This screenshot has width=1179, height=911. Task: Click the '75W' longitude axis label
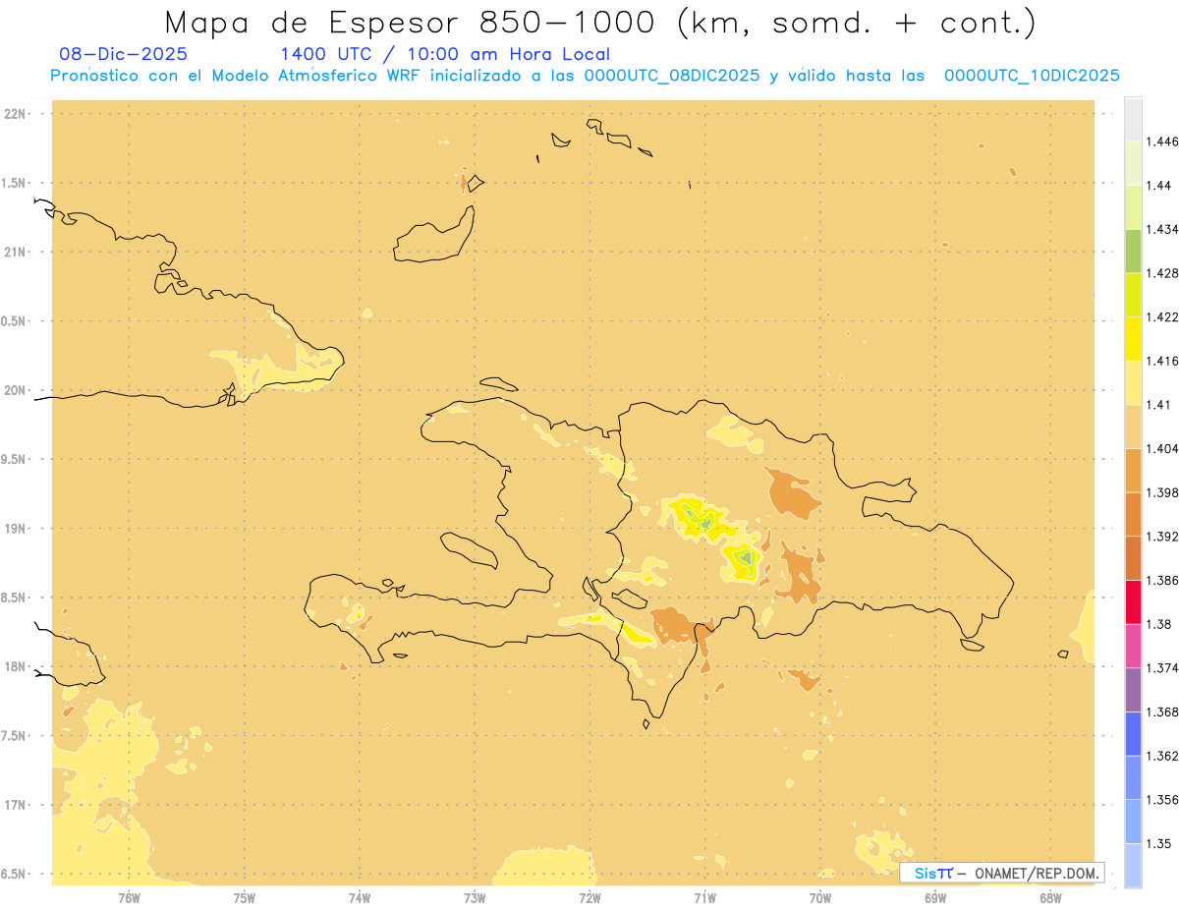(245, 898)
